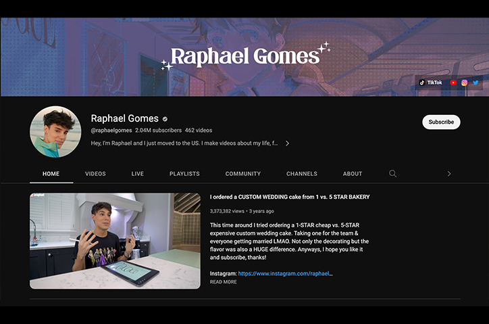Click the Raphael Gomes profile picture
Screen dimensions: 489x324
click(55, 131)
